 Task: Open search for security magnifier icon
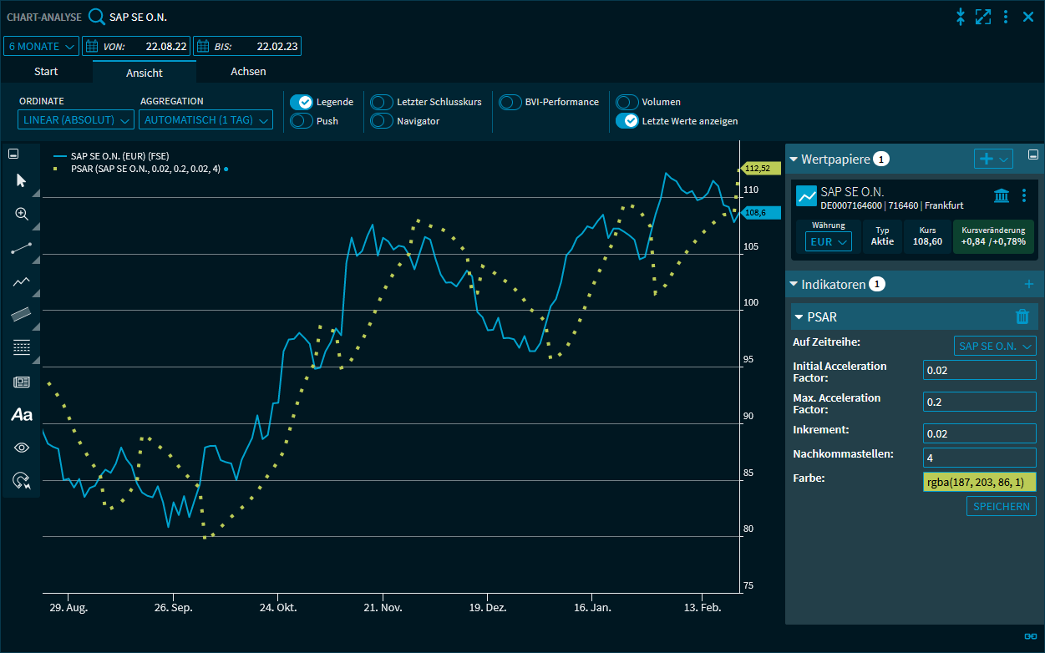point(98,17)
